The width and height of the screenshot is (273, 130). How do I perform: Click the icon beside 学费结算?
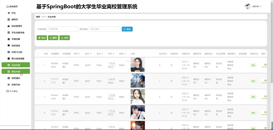(9, 39)
